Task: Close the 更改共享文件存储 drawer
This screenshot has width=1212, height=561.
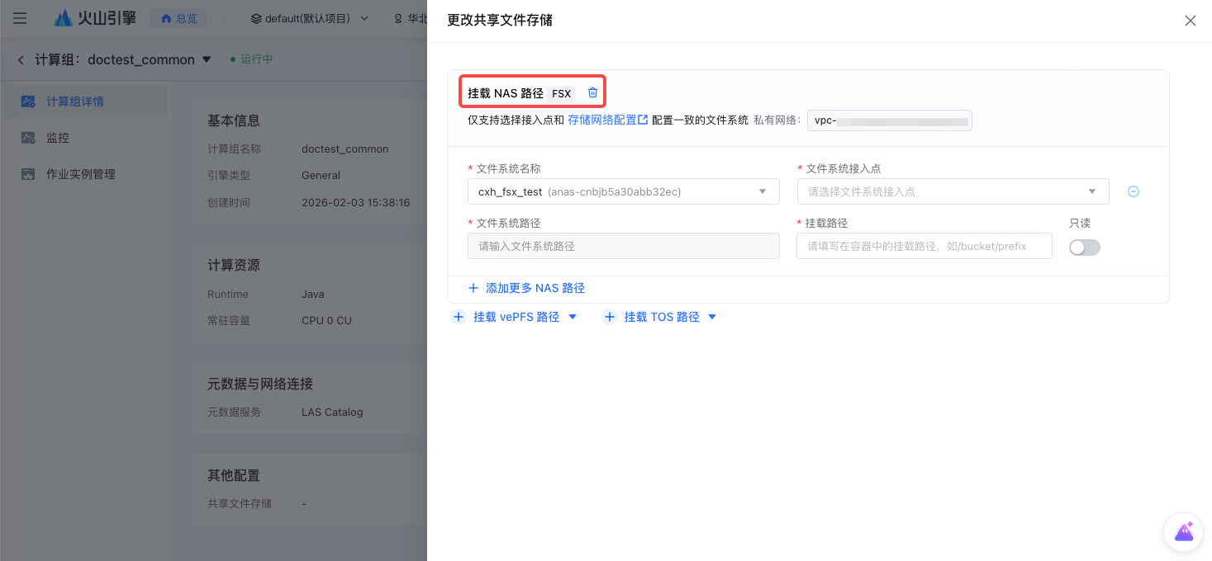Action: click(x=1190, y=21)
